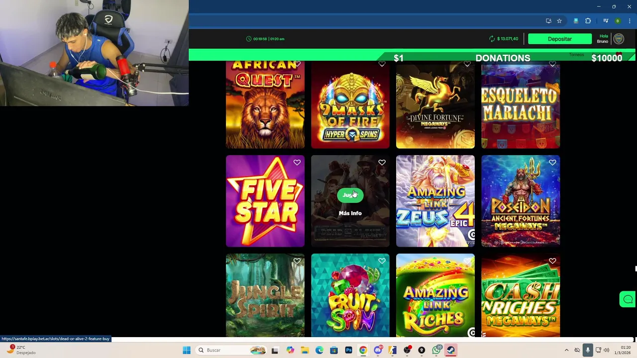The height and width of the screenshot is (358, 637).
Task: Show hidden system tray icons
Action: tap(566, 350)
